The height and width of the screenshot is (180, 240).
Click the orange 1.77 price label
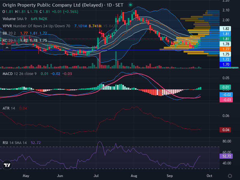pos(225,49)
